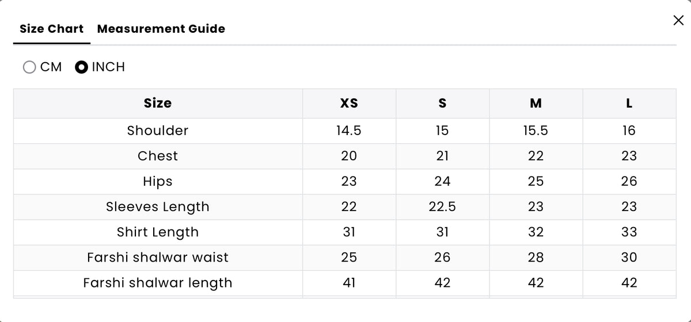This screenshot has width=691, height=322.
Task: Select the Chest row label
Action: pyautogui.click(x=158, y=156)
